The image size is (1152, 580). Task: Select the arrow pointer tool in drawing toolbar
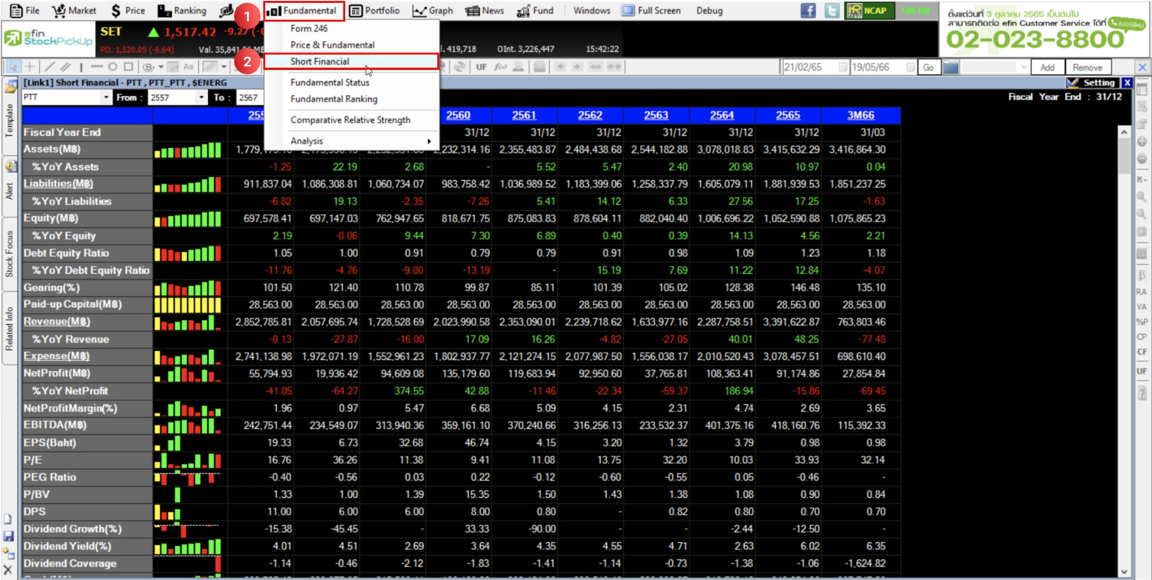click(x=13, y=67)
